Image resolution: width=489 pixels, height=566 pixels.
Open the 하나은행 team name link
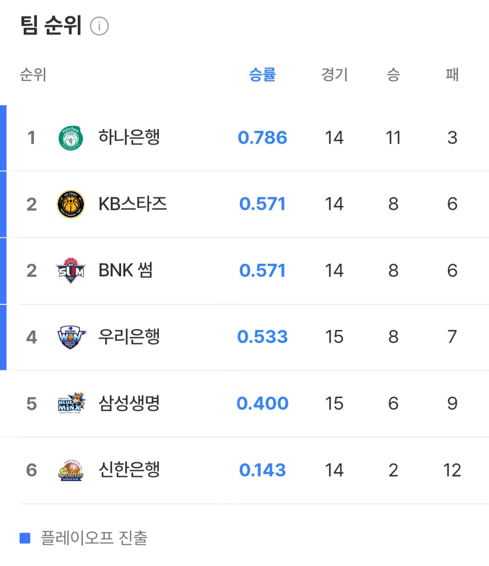pyautogui.click(x=129, y=138)
